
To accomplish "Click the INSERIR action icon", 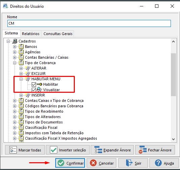I will coord(28,95).
